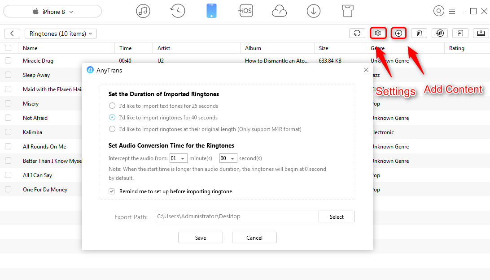Screen dimensions: 490x280
Task: Open the hamburger menu icon
Action: [x=452, y=11]
